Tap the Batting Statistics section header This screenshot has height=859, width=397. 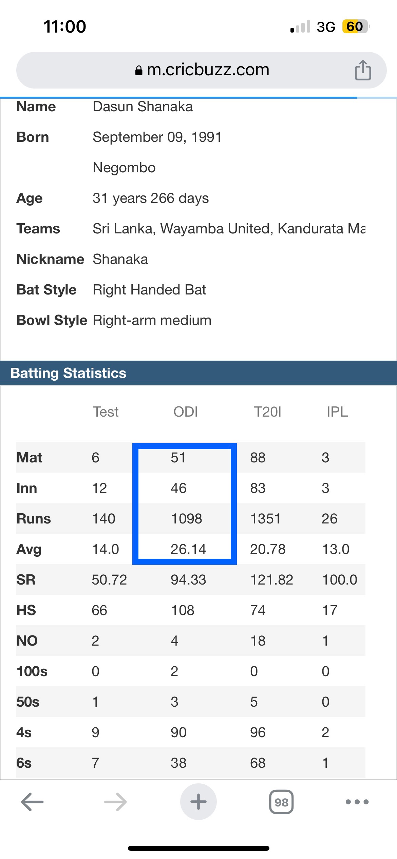[198, 373]
